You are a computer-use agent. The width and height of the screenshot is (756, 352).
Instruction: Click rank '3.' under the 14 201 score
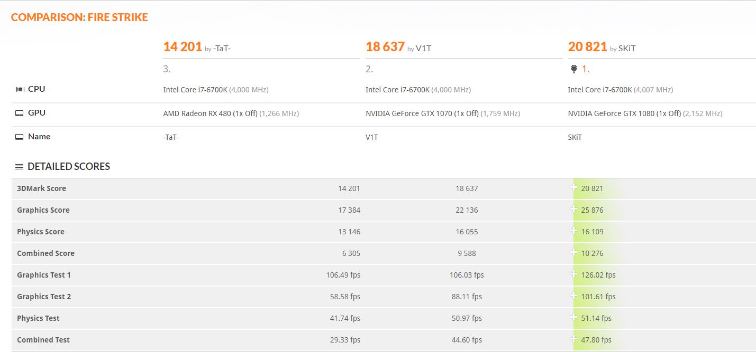pyautogui.click(x=167, y=69)
